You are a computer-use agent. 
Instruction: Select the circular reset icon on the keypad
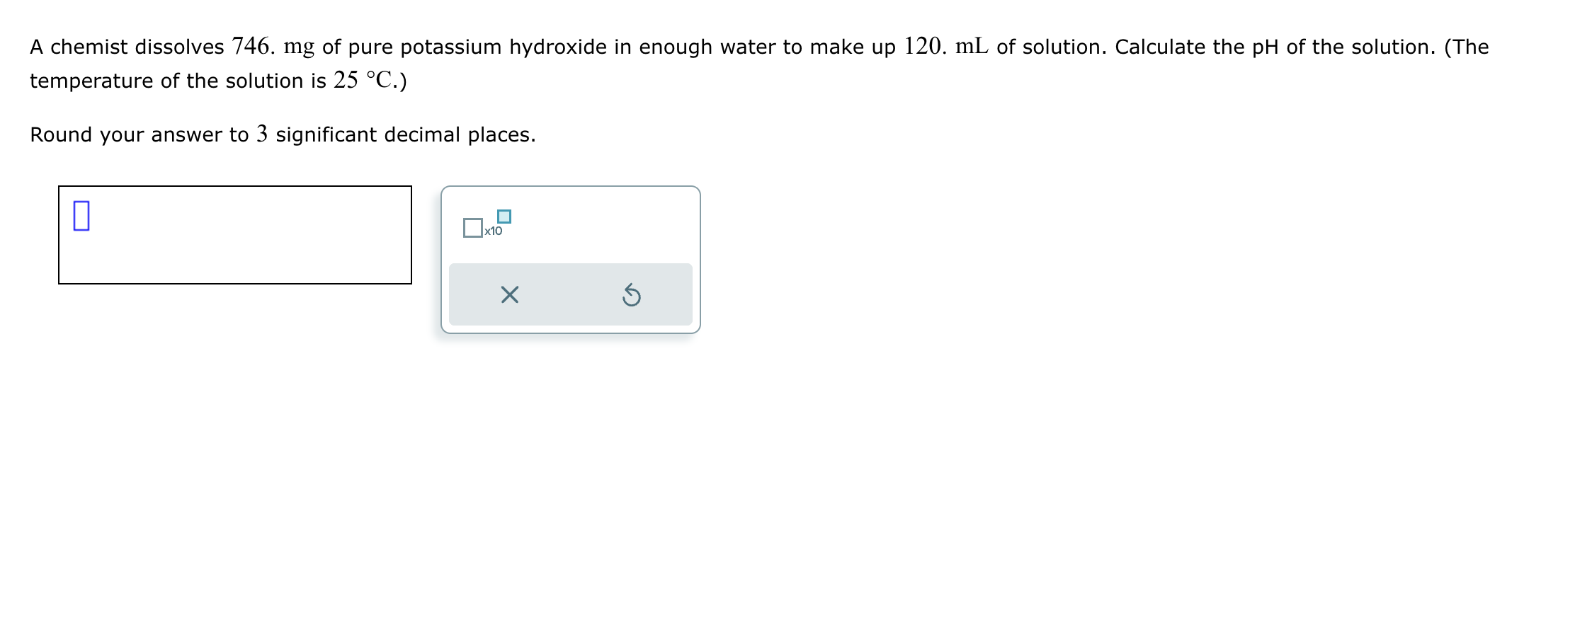632,296
